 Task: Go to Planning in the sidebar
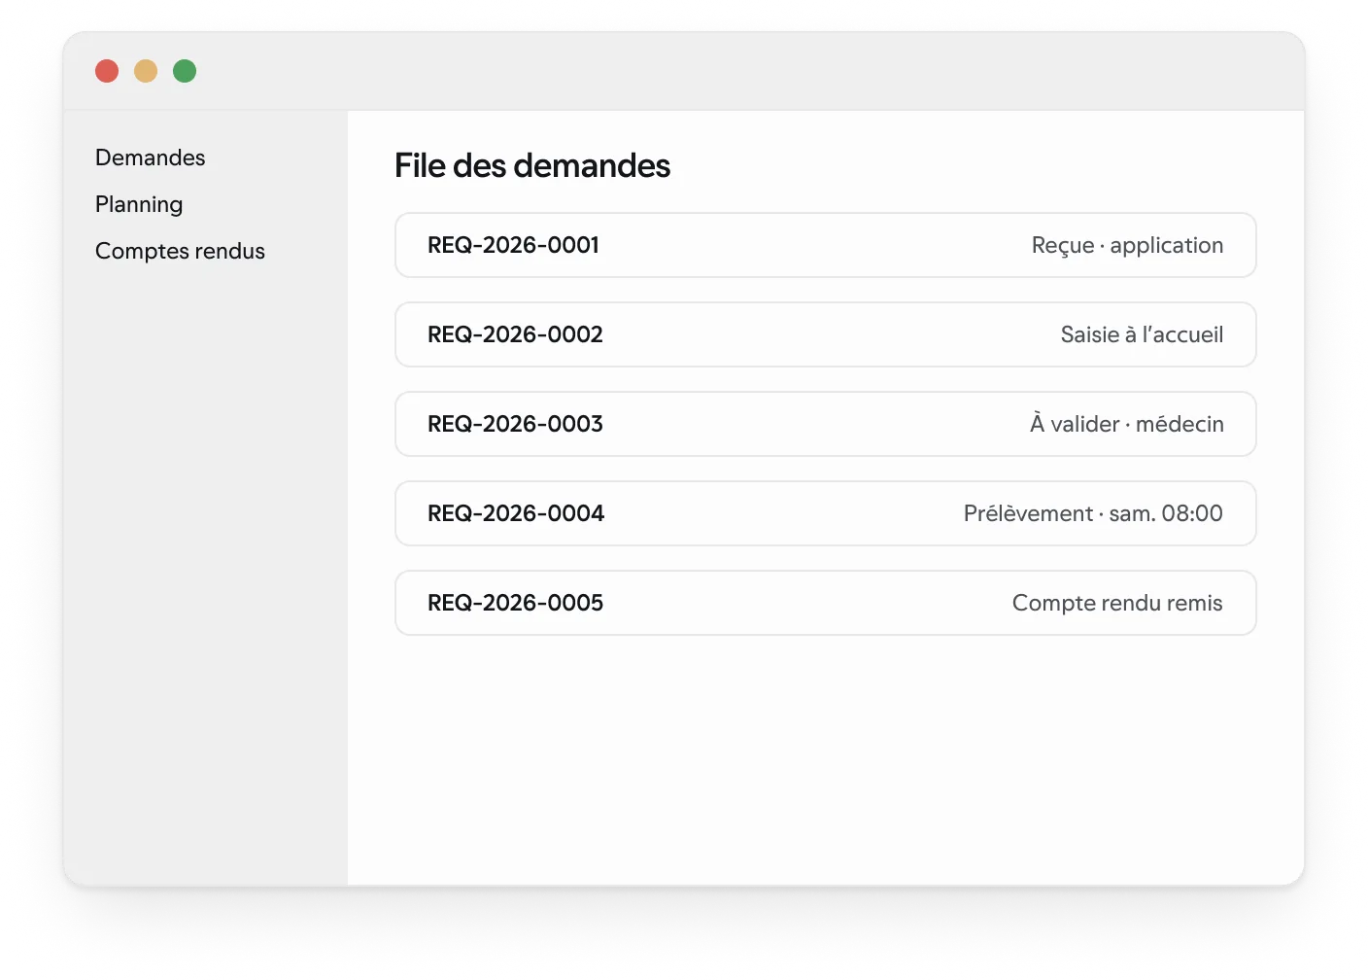139,204
